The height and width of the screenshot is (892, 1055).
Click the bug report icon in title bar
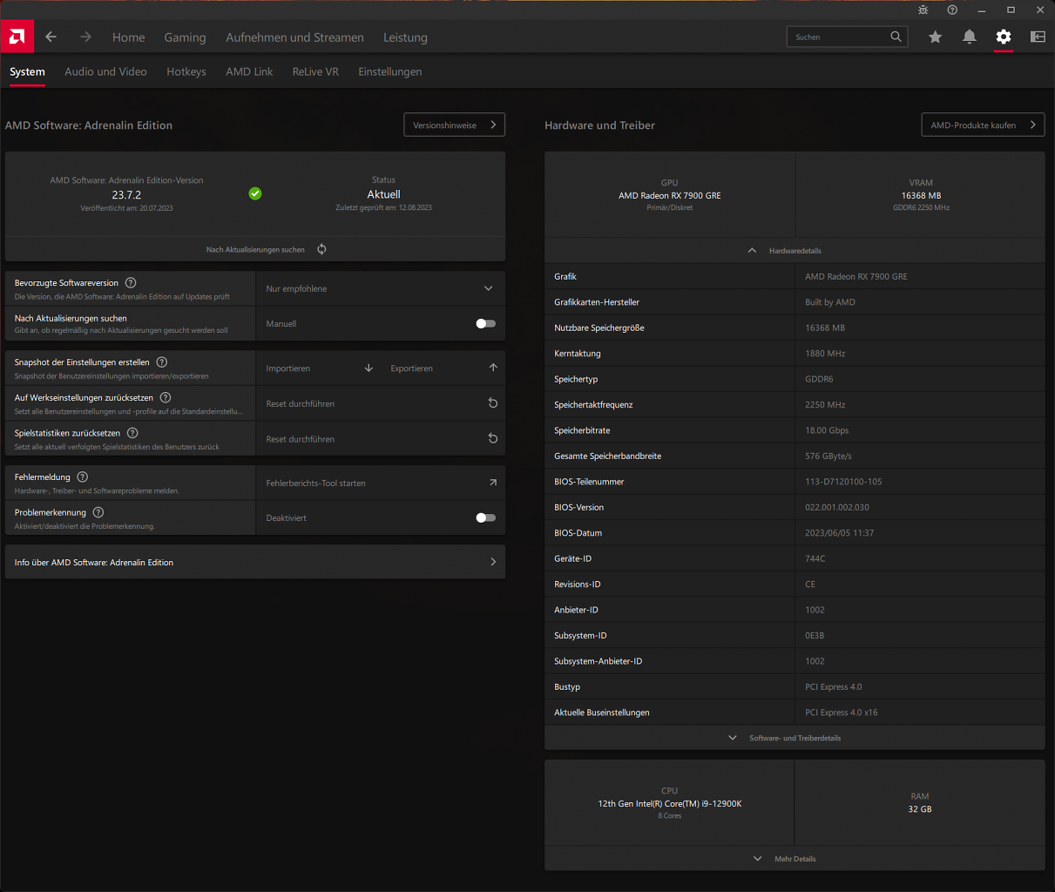tap(923, 10)
